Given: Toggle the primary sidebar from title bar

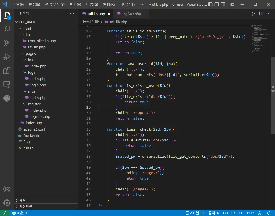Looking at the screenshot, I should (211, 4).
